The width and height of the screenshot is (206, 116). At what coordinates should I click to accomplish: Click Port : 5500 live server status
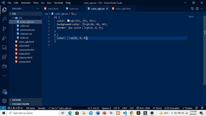click(x=143, y=108)
